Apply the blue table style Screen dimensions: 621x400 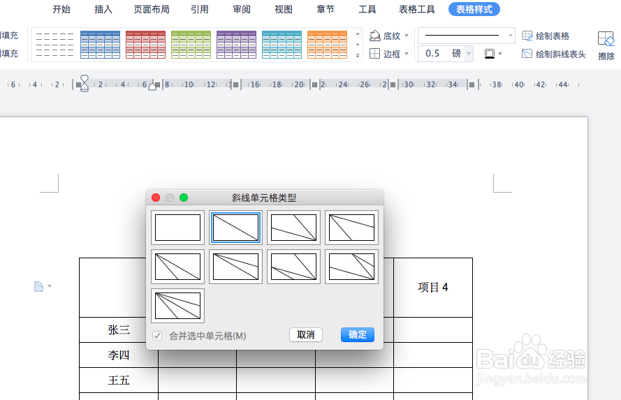point(100,45)
